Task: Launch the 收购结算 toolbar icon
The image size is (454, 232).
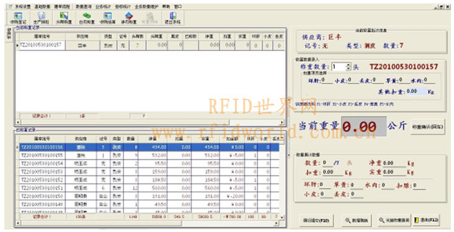Action: point(107,18)
